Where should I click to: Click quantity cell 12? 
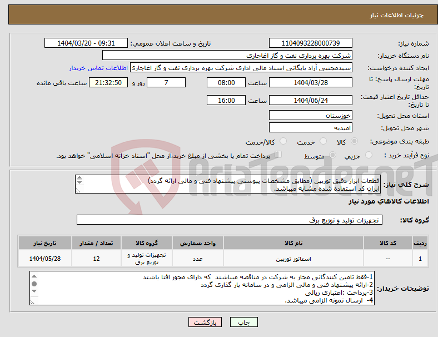coord(96,259)
